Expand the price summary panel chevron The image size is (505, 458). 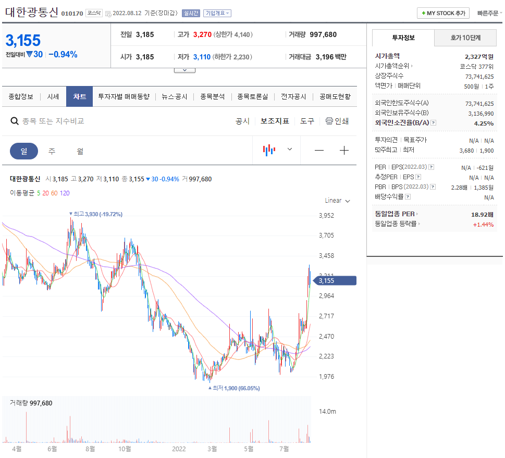tap(184, 70)
